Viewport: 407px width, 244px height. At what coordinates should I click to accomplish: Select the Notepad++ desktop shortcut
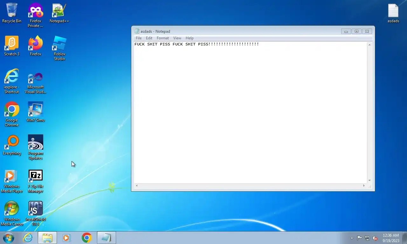pos(59,13)
